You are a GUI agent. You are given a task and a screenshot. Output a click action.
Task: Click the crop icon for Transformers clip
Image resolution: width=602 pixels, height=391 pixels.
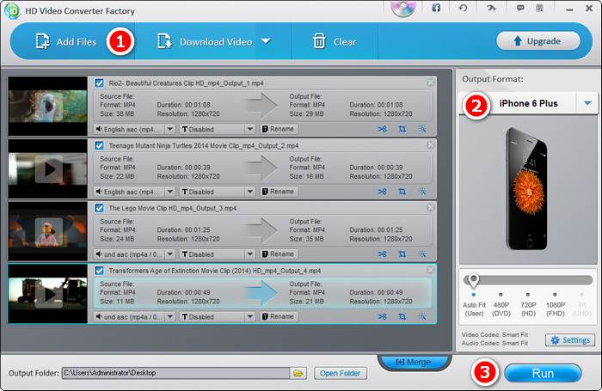point(402,317)
